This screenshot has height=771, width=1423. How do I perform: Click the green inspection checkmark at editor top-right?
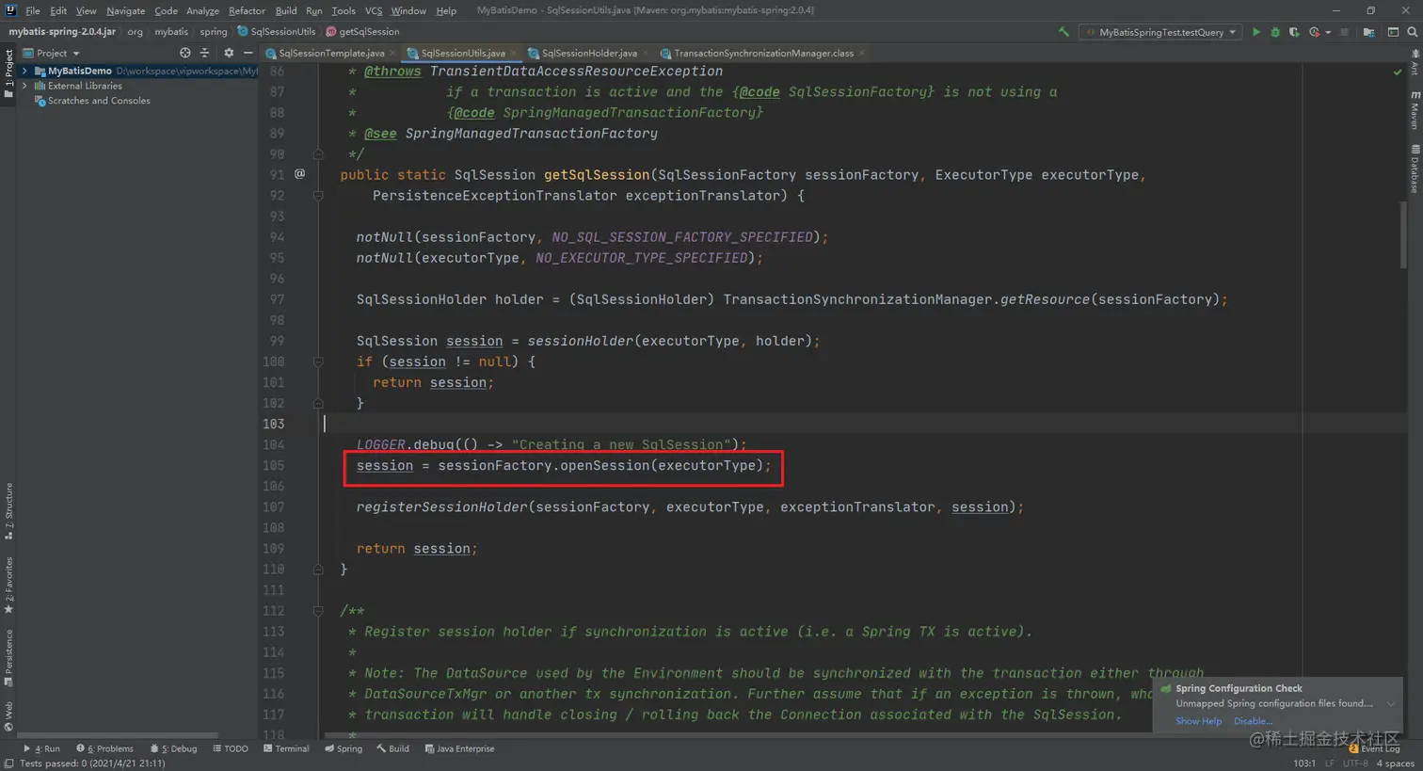[1398, 72]
